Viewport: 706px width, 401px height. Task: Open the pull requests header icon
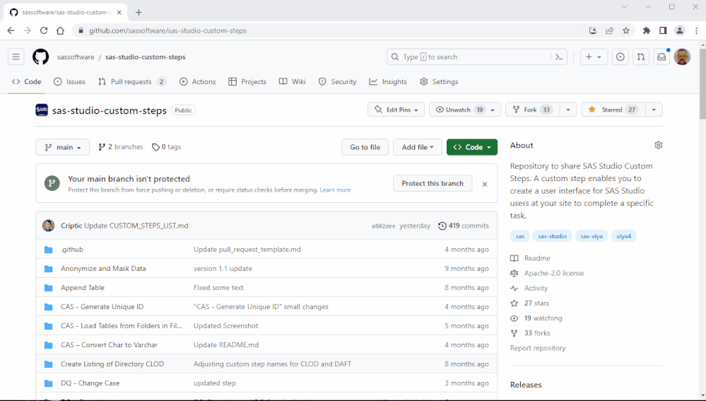640,57
